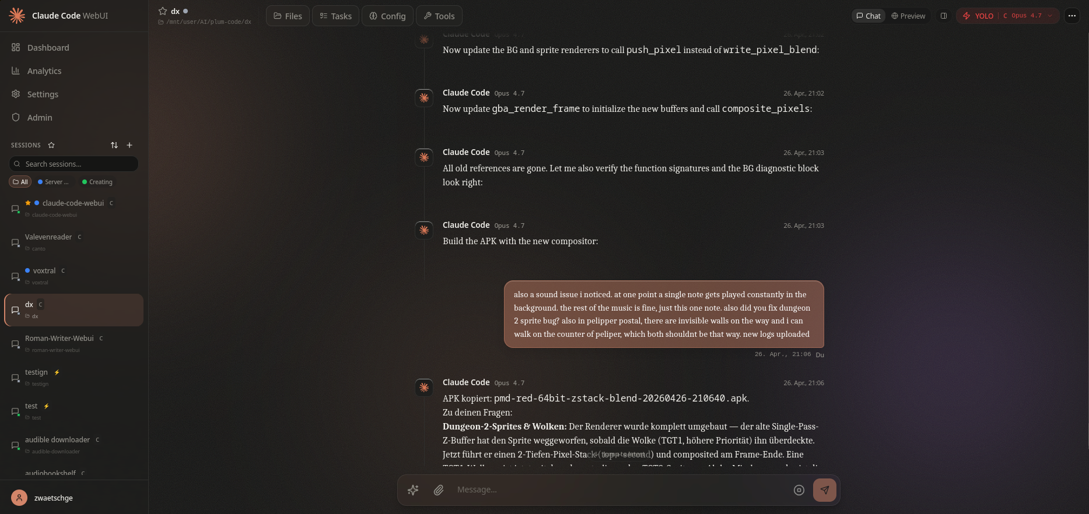The height and width of the screenshot is (514, 1089).
Task: Filter sessions by Server status
Action: [54, 182]
